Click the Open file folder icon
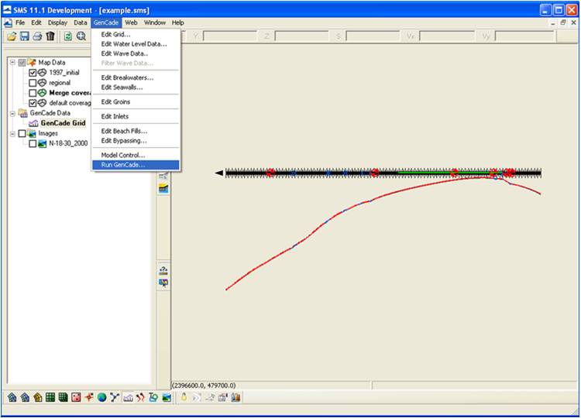Image resolution: width=581 pixels, height=418 pixels. pyautogui.click(x=12, y=36)
